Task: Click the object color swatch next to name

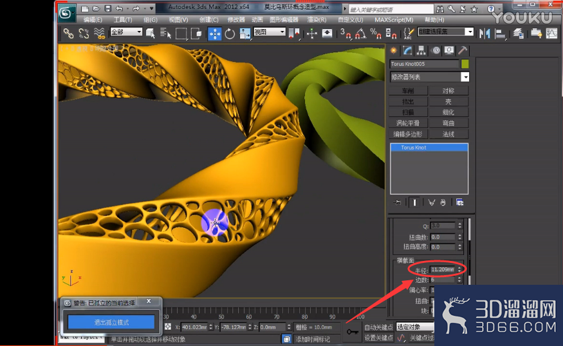Action: point(465,64)
